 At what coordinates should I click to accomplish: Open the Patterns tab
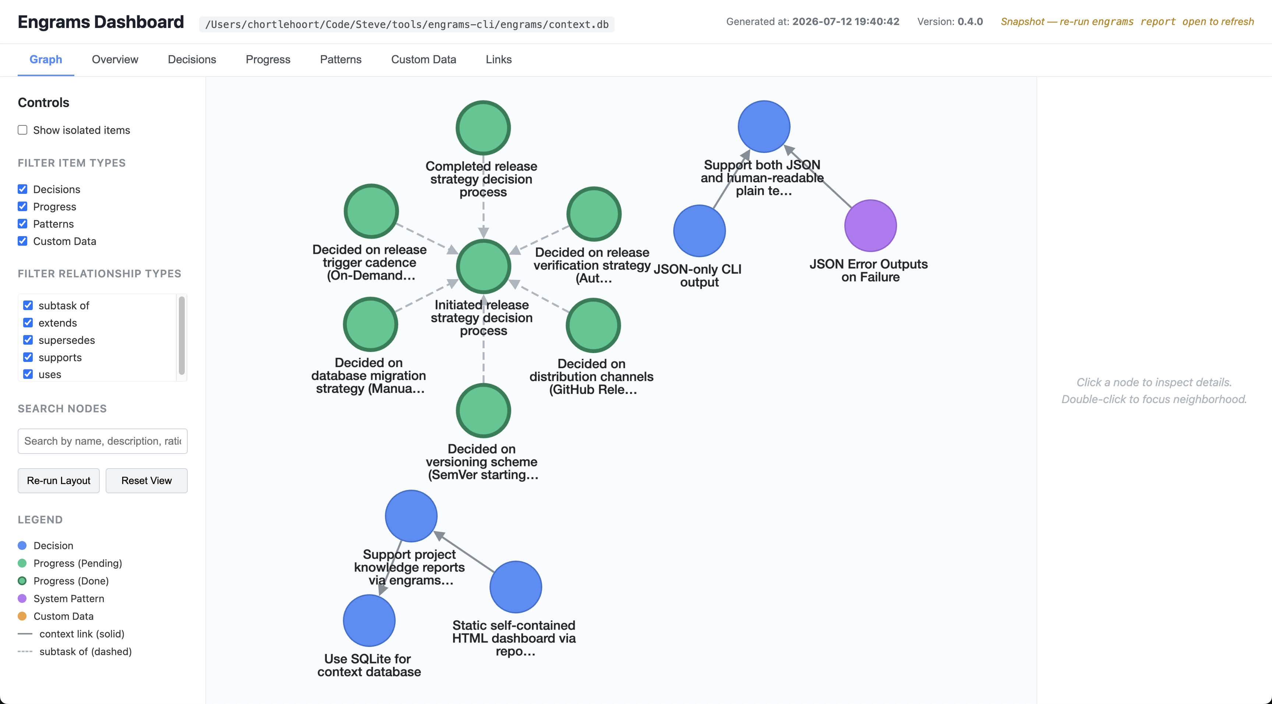point(341,59)
